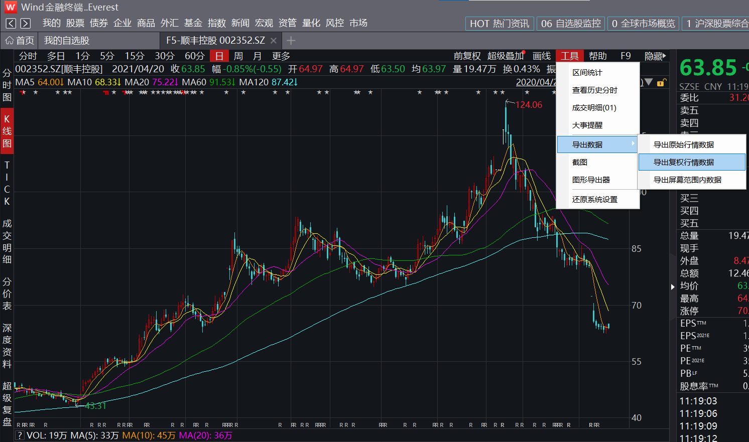Screen dimensions: 749x442
Task: Add a new tab with the plus icon
Action: click(291, 41)
